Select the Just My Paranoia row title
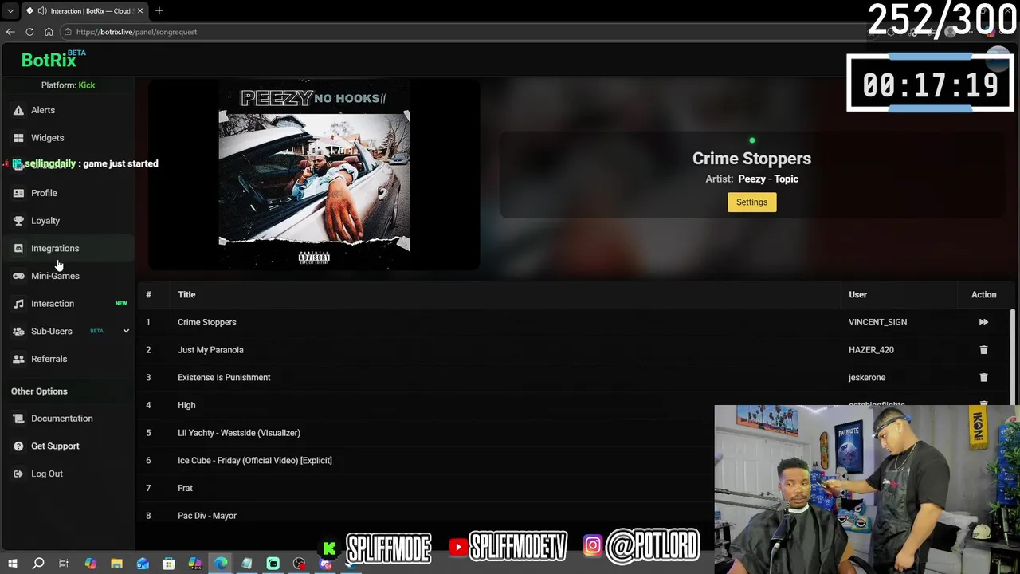Image resolution: width=1020 pixels, height=574 pixels. pos(210,350)
